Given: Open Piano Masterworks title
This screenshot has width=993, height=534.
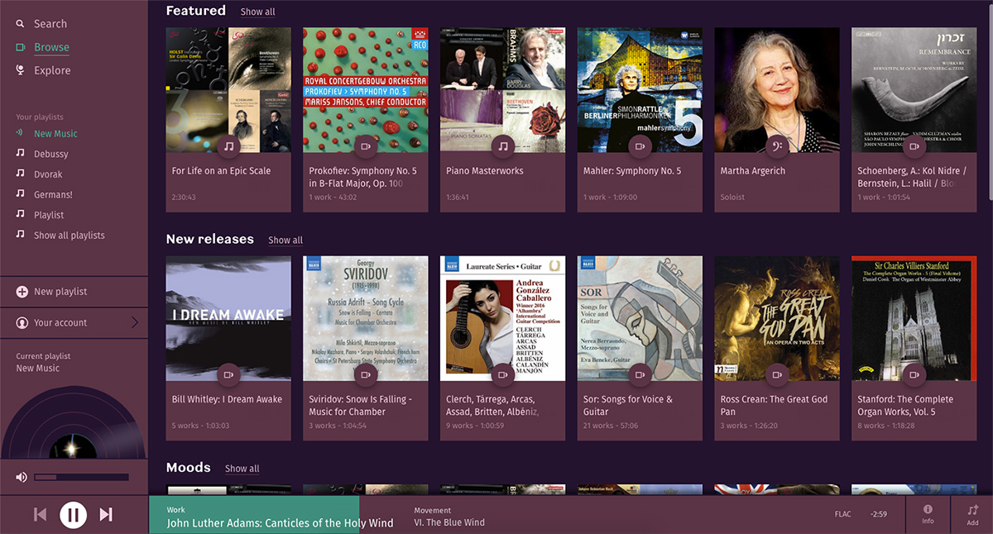Looking at the screenshot, I should [485, 171].
